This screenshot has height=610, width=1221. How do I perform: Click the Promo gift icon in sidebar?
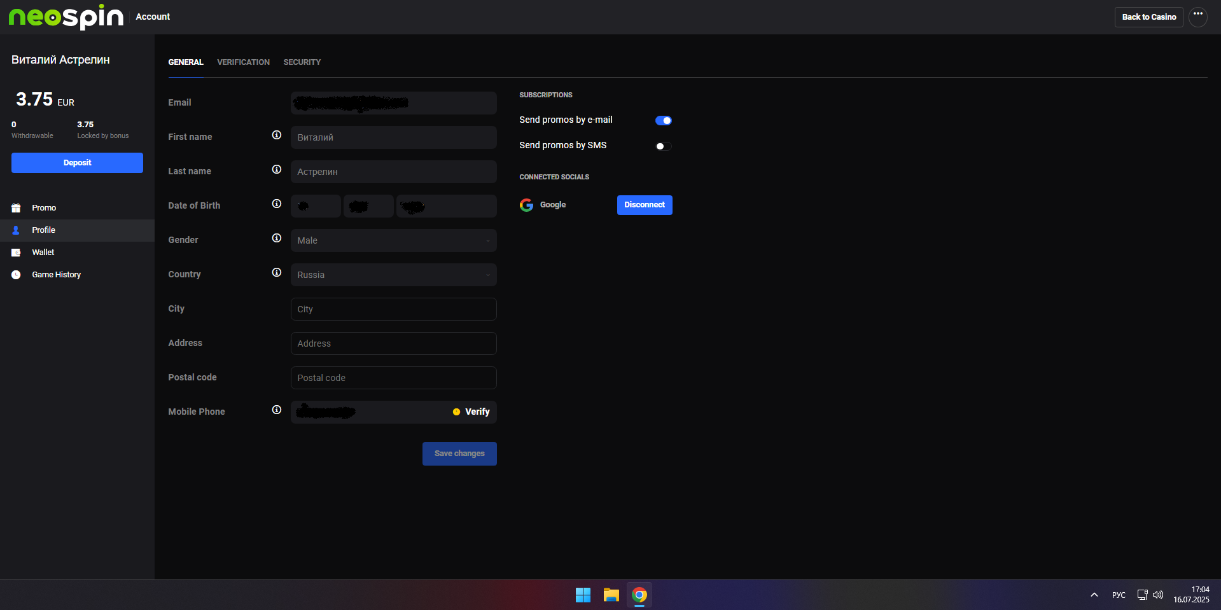pyautogui.click(x=16, y=208)
